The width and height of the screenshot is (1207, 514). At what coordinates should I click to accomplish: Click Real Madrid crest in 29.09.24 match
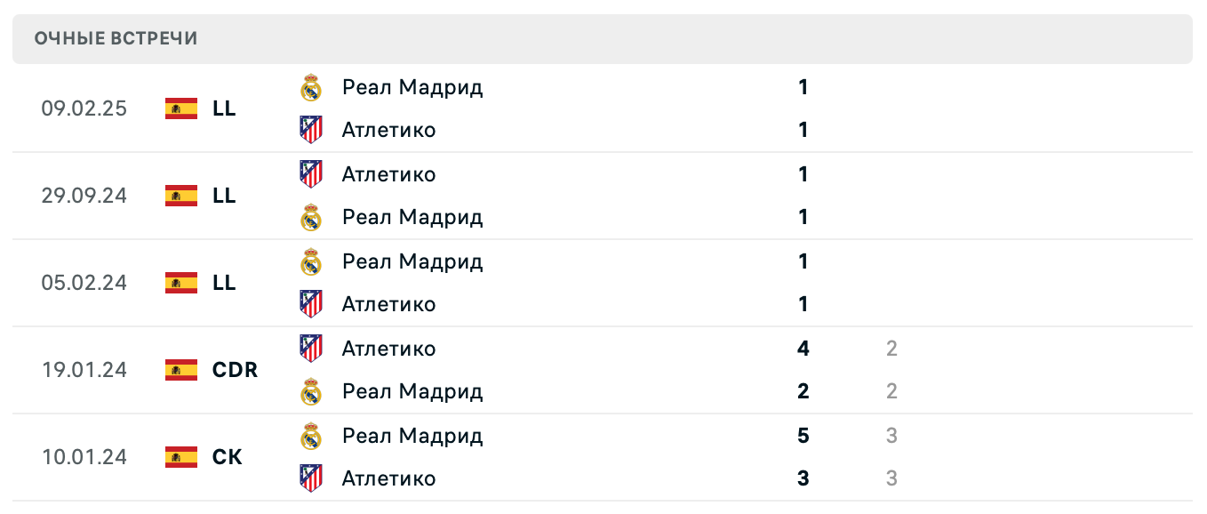click(x=310, y=217)
